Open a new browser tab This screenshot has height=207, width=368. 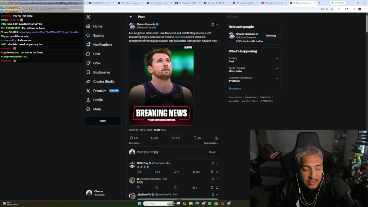(x=319, y=3)
